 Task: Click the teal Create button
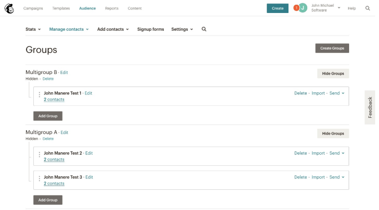point(277,8)
